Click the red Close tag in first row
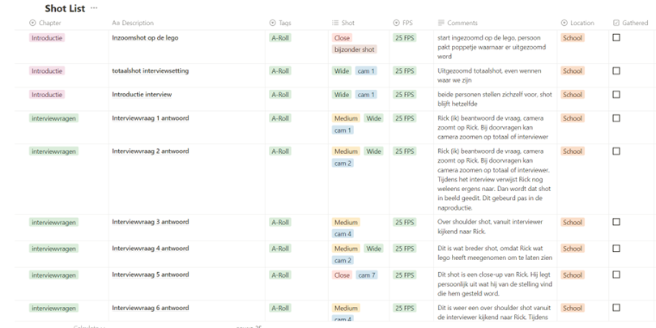Viewport: 656px width, 328px height. pyautogui.click(x=343, y=38)
